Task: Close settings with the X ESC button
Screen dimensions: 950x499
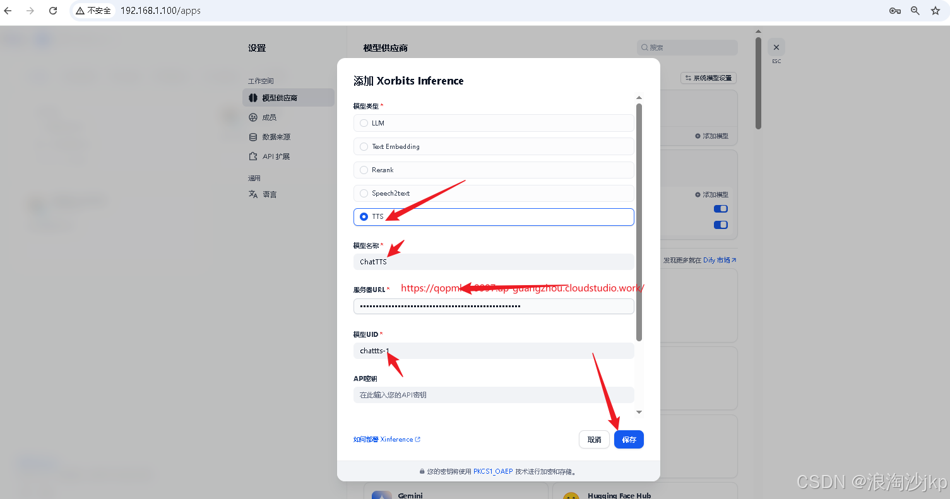Action: click(776, 47)
